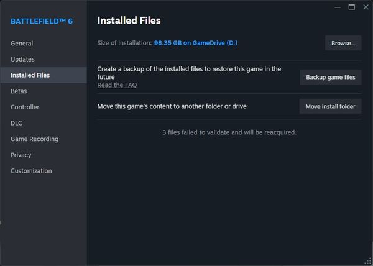Viewport: 373px width, 266px height.
Task: Click the files failed to validate message
Action: coord(229,132)
